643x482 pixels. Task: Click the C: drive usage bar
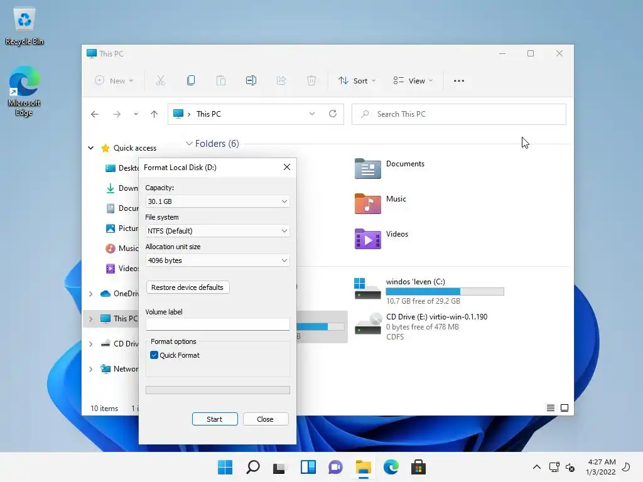445,291
